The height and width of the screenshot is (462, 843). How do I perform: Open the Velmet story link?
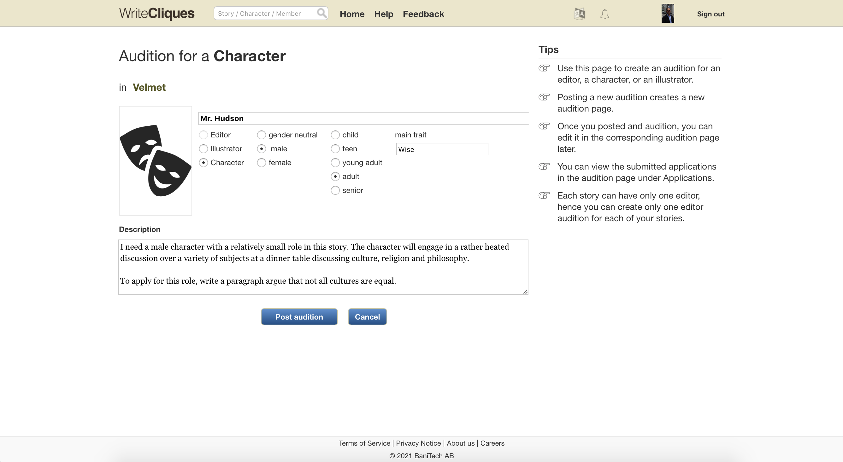click(x=149, y=87)
